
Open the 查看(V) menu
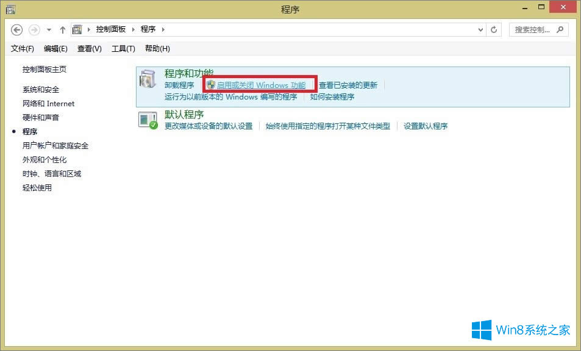coord(89,49)
